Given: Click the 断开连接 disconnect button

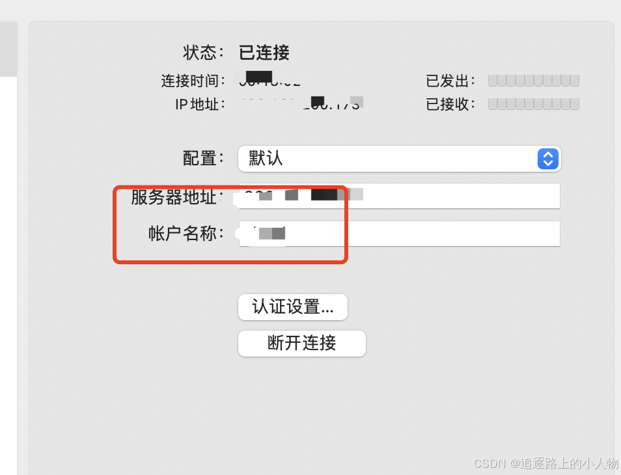Looking at the screenshot, I should pyautogui.click(x=302, y=343).
